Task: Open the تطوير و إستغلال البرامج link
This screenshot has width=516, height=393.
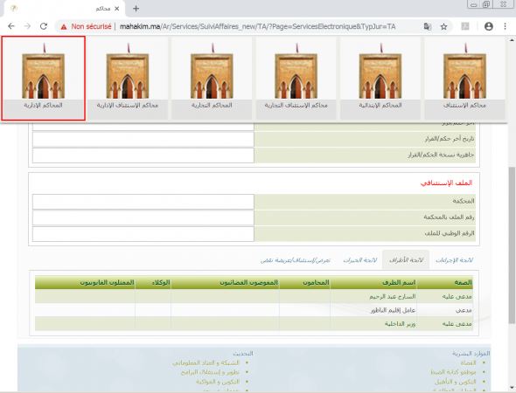Action: tap(210, 372)
